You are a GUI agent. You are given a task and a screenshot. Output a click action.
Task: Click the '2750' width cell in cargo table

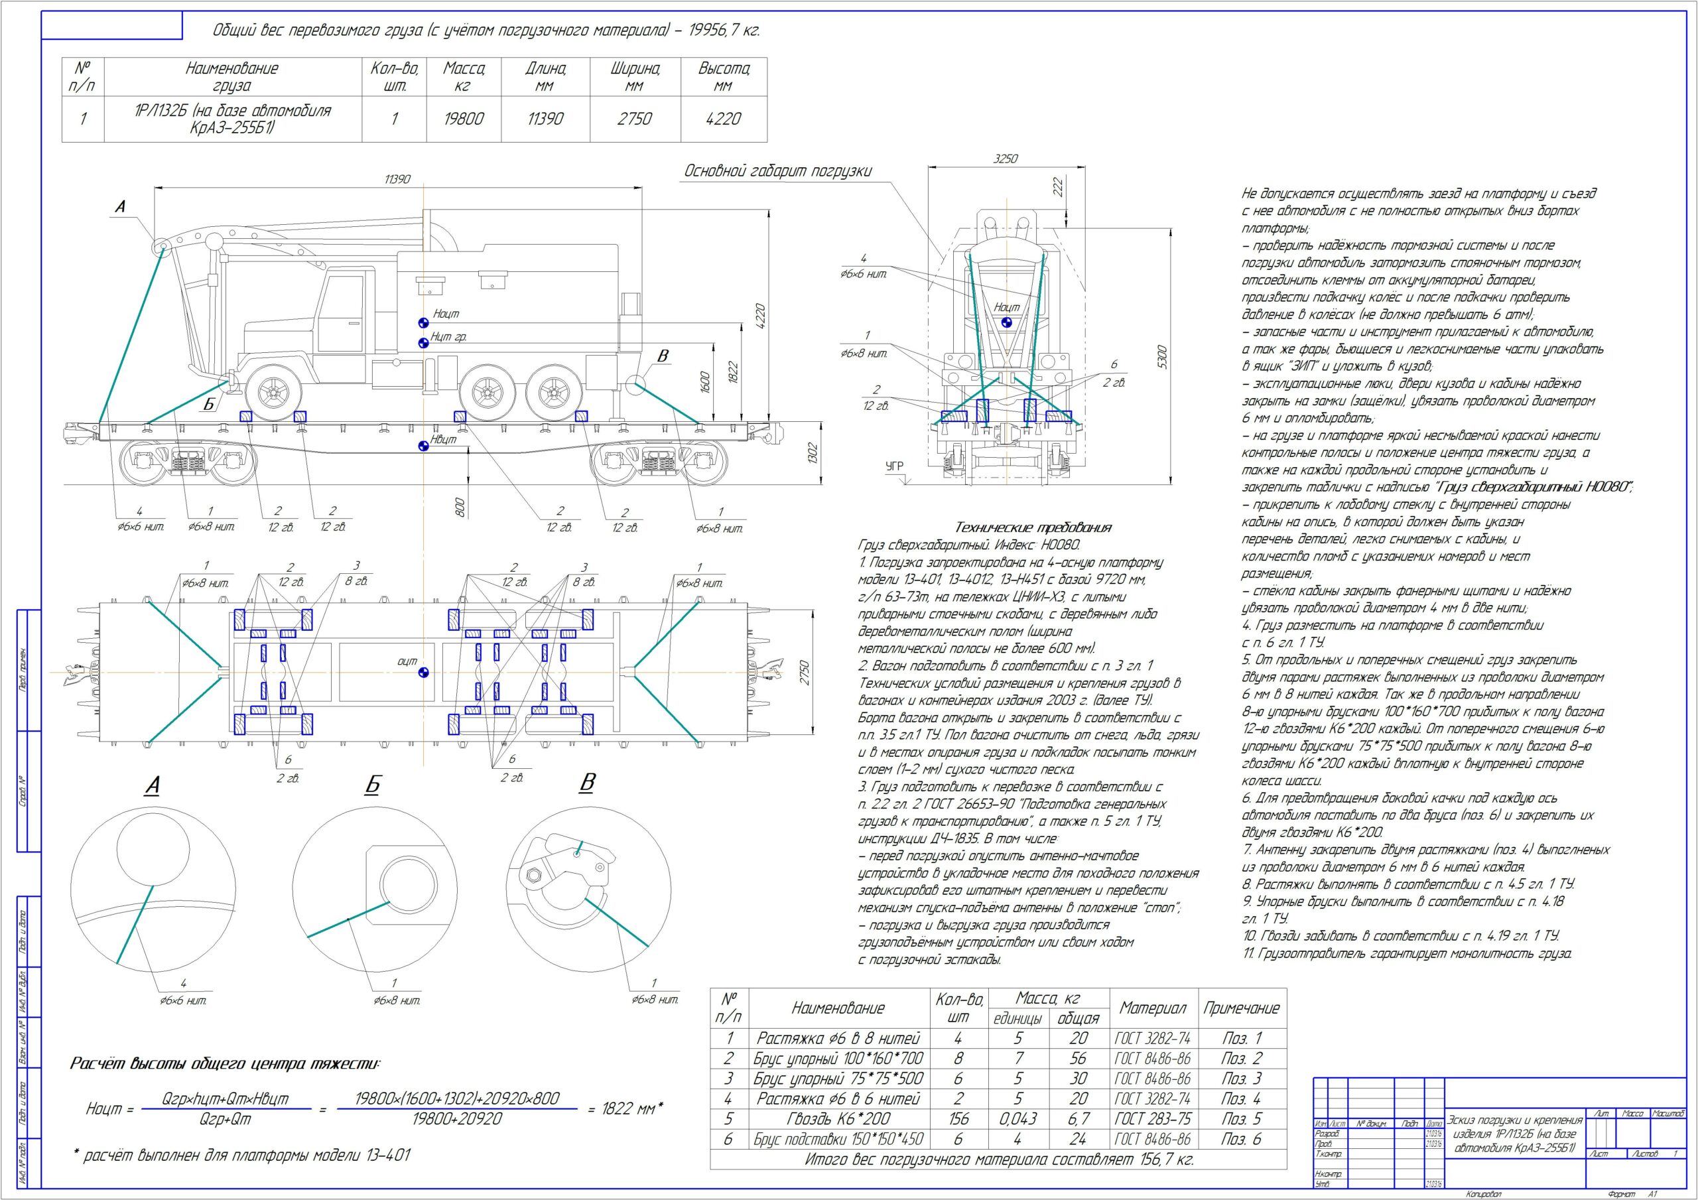(635, 119)
